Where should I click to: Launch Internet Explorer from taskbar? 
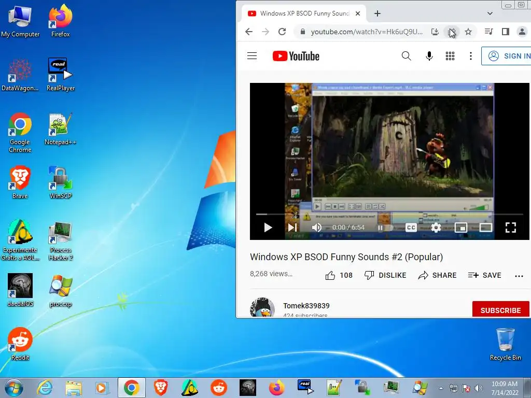45,388
